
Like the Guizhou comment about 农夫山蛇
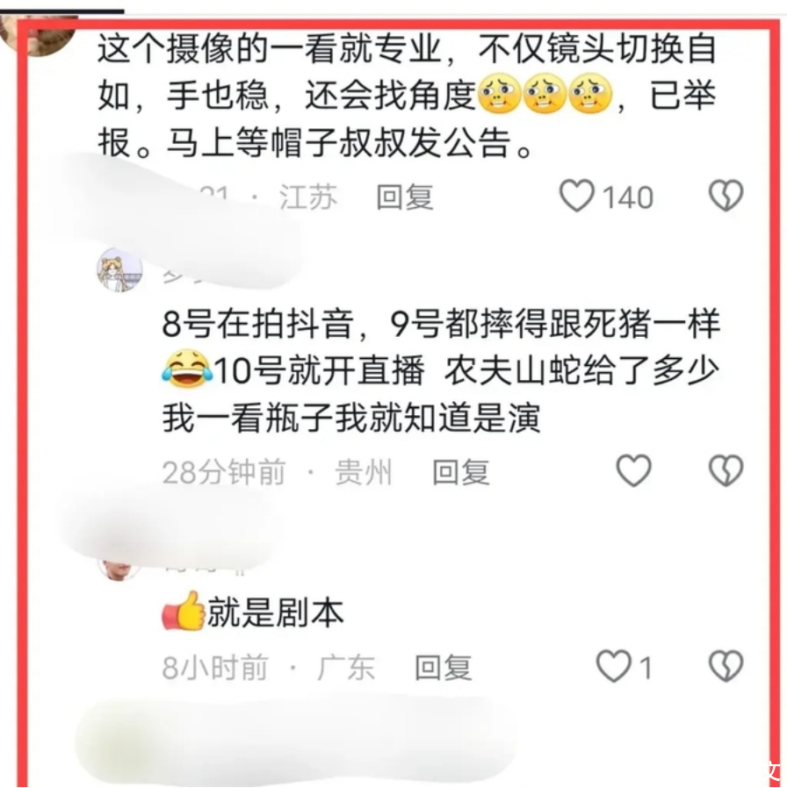pos(633,470)
